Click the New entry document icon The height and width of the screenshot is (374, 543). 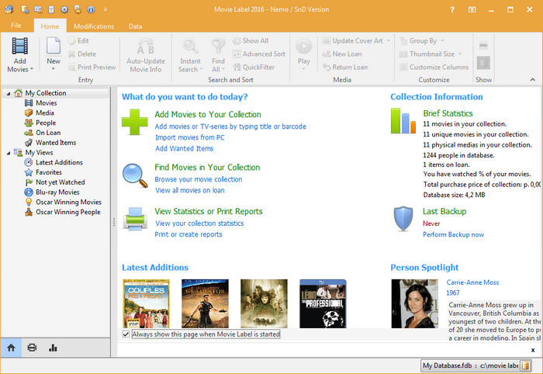(54, 46)
